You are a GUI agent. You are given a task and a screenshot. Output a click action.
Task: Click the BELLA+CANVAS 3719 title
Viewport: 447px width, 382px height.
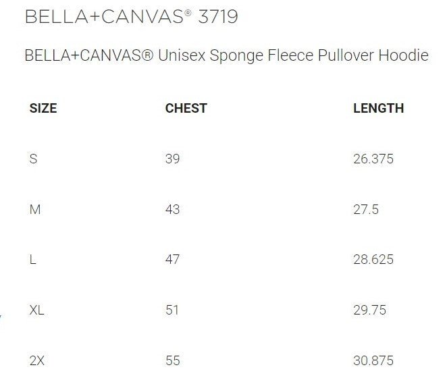click(131, 17)
